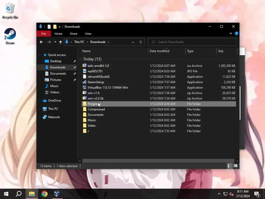
Task: Click the New folder quick access toolbar icon
Action: click(55, 27)
